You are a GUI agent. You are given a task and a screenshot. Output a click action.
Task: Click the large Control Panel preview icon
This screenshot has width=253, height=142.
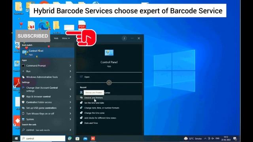[109, 52]
